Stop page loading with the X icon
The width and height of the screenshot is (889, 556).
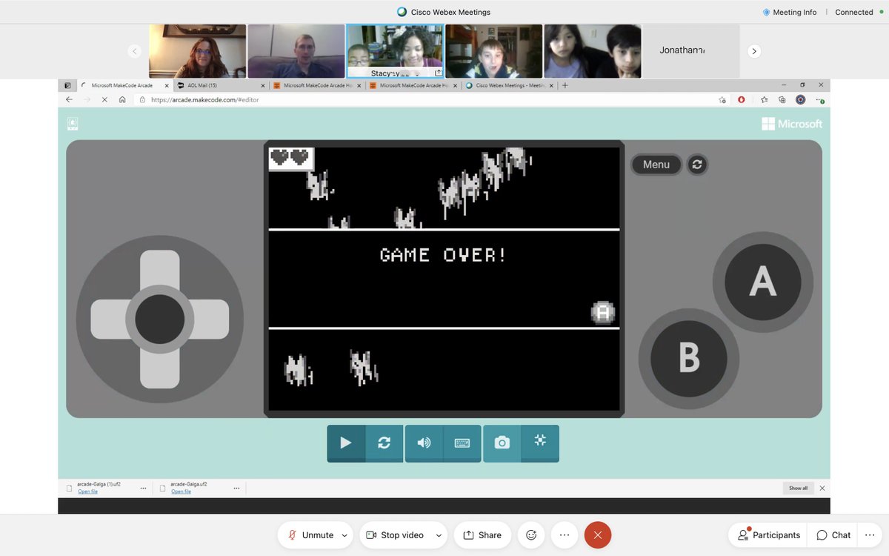click(104, 99)
